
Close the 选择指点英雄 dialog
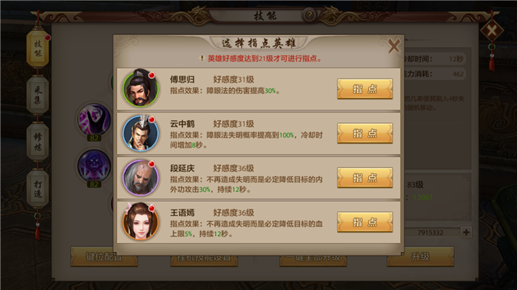[393, 46]
